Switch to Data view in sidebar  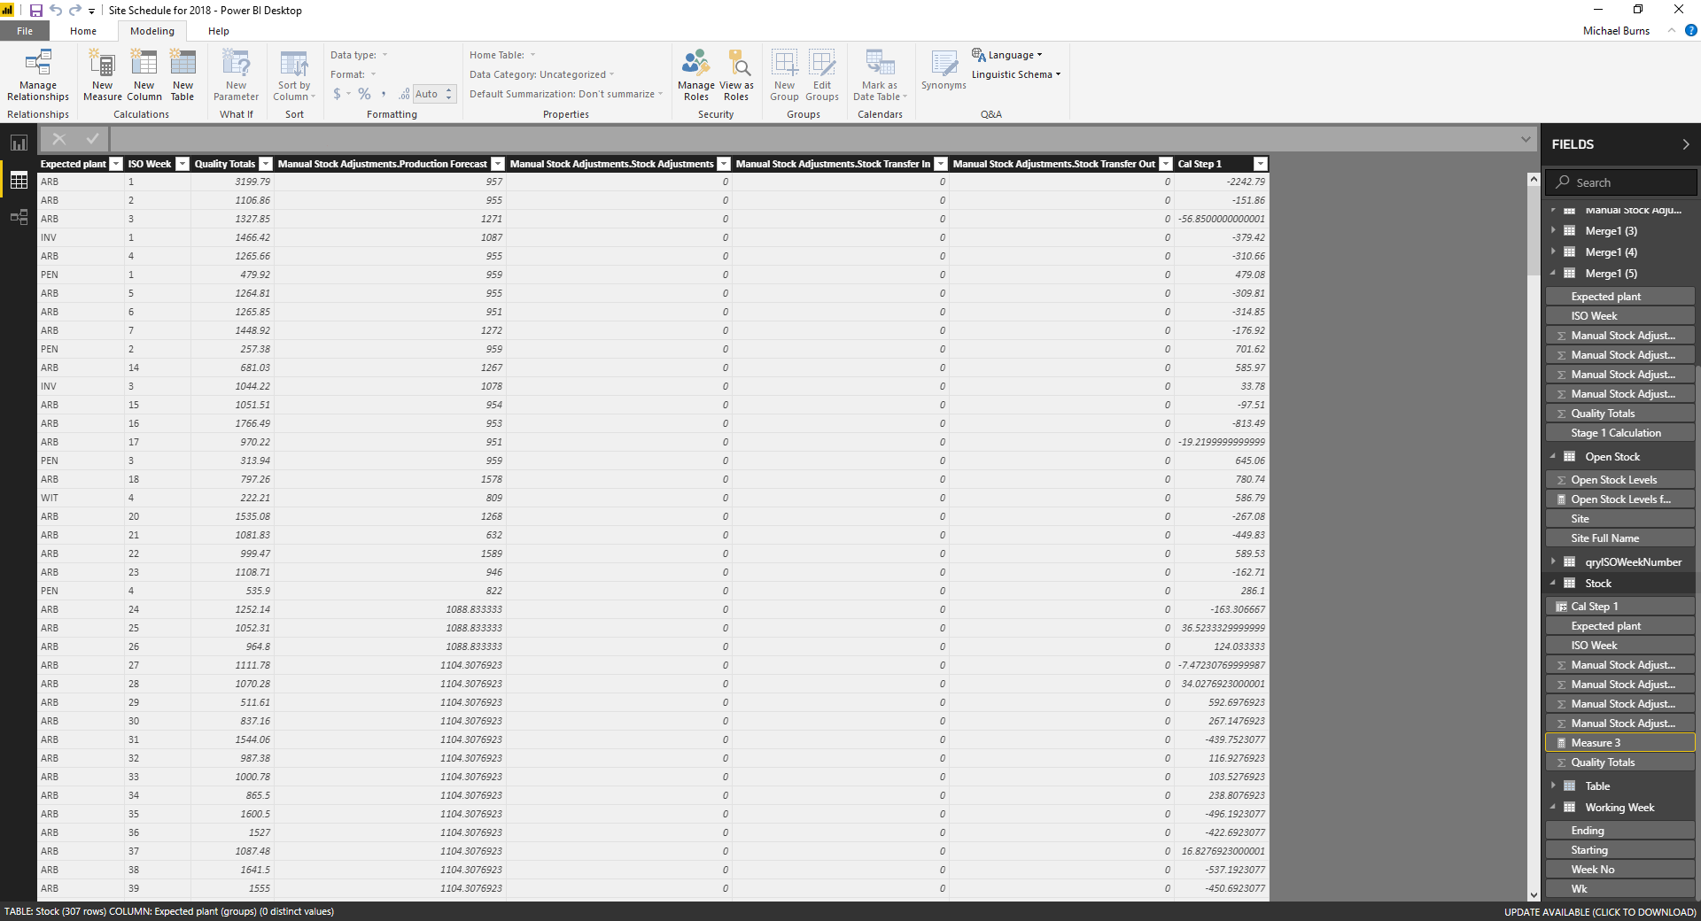(x=19, y=181)
